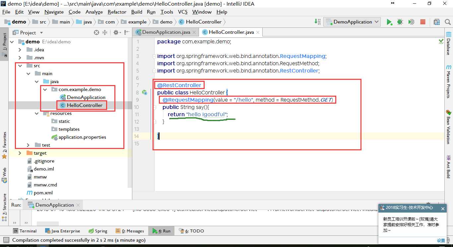Viewport: 453px width, 247px height.
Task: Open the Navigate menu
Action: click(x=54, y=12)
